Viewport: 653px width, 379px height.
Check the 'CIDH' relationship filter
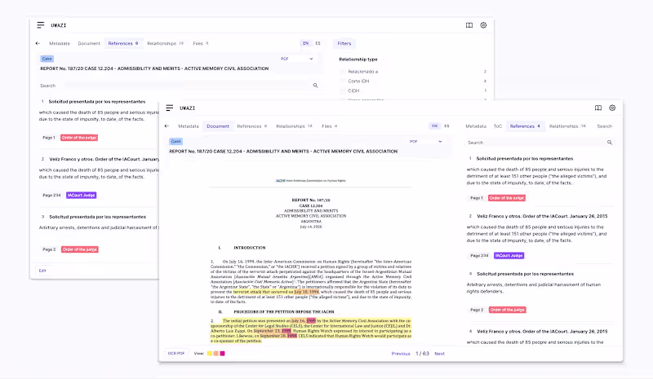point(343,90)
